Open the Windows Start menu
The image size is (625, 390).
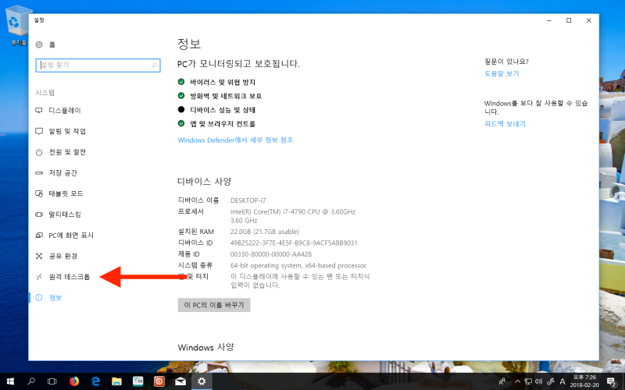click(x=10, y=381)
